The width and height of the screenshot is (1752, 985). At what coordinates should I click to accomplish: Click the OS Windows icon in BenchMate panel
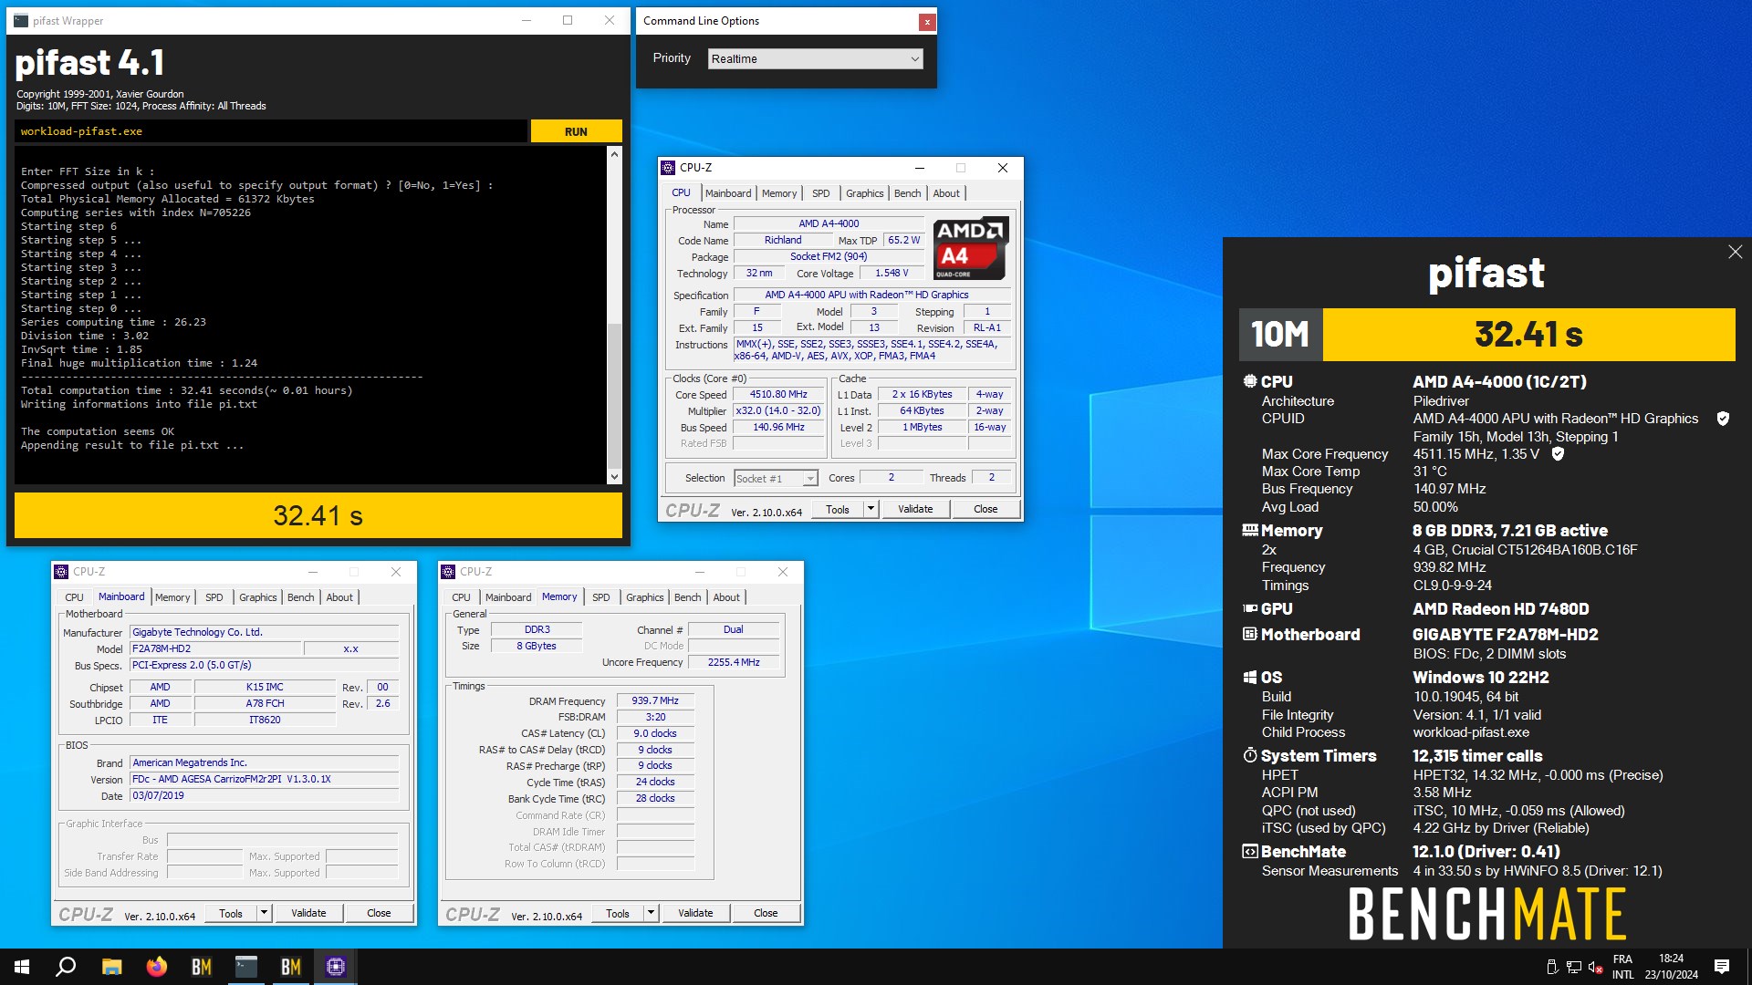tap(1250, 677)
